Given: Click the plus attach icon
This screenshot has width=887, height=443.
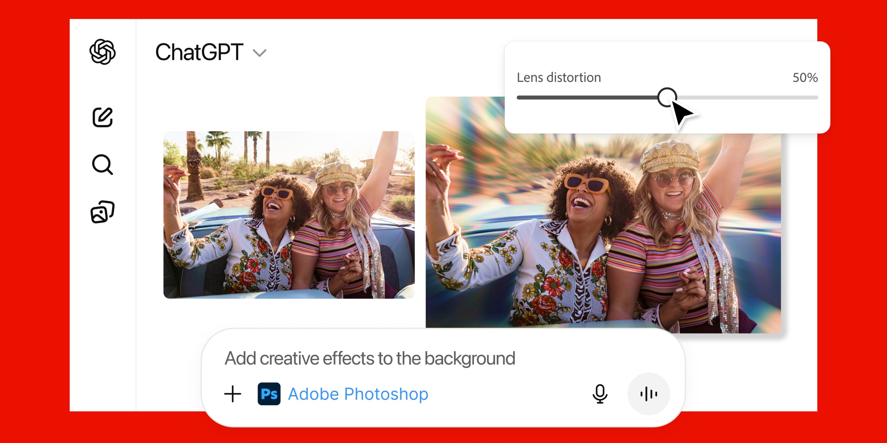Looking at the screenshot, I should 232,394.
